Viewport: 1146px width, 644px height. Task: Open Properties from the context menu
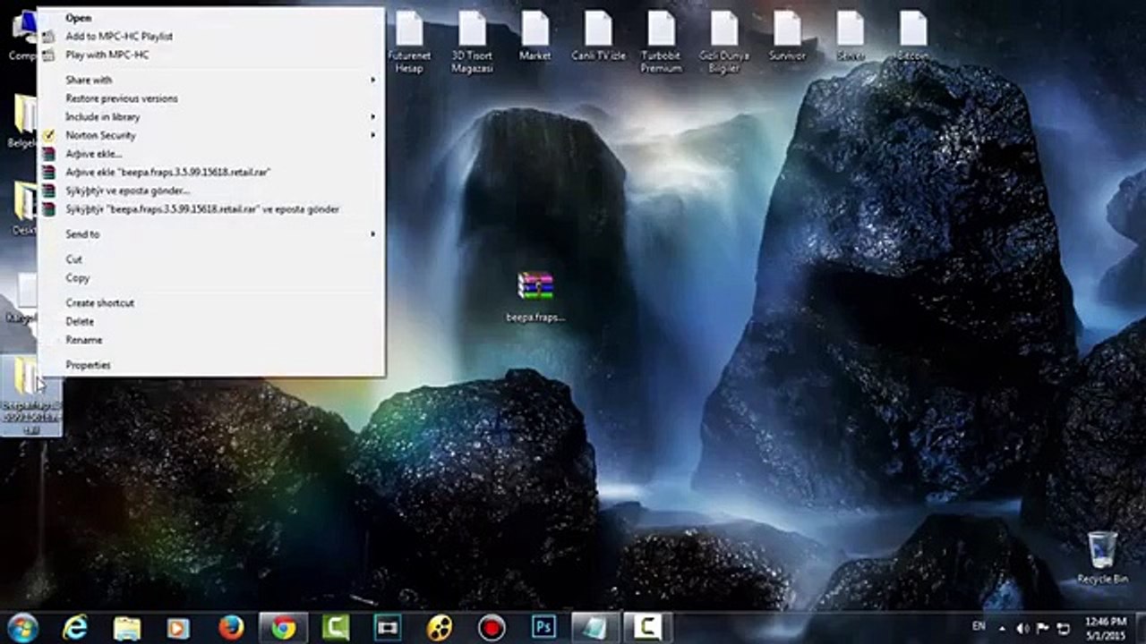(88, 365)
